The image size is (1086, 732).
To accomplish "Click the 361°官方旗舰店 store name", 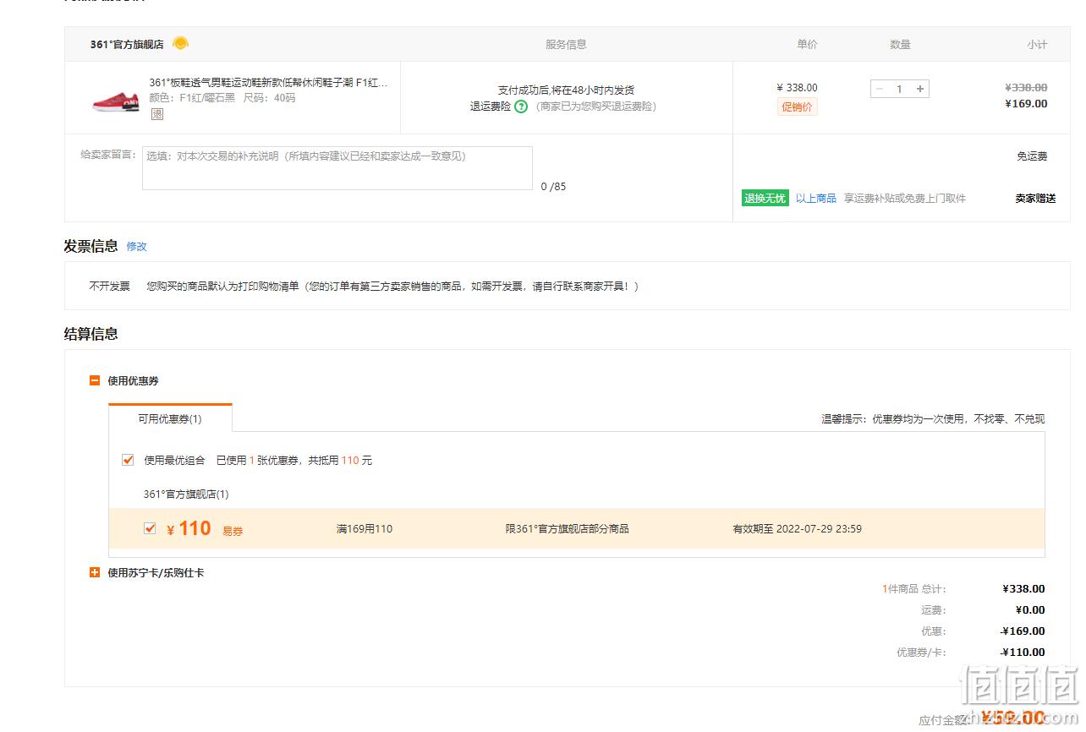I will click(127, 45).
